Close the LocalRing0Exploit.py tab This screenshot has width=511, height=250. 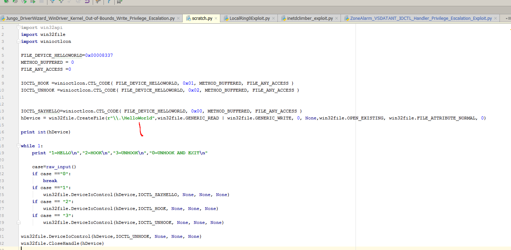coord(274,18)
